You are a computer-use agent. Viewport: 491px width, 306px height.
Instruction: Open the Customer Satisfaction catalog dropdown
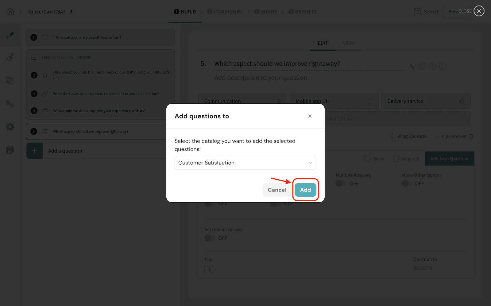[x=245, y=163]
